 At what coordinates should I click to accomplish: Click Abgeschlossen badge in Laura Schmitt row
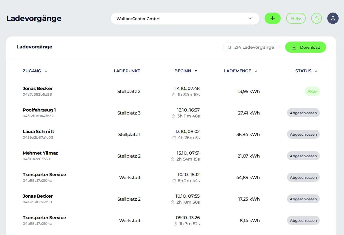pos(303,135)
